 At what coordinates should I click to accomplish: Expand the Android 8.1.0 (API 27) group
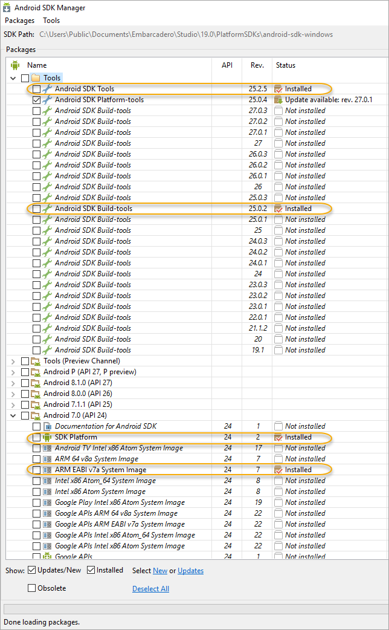coord(13,383)
